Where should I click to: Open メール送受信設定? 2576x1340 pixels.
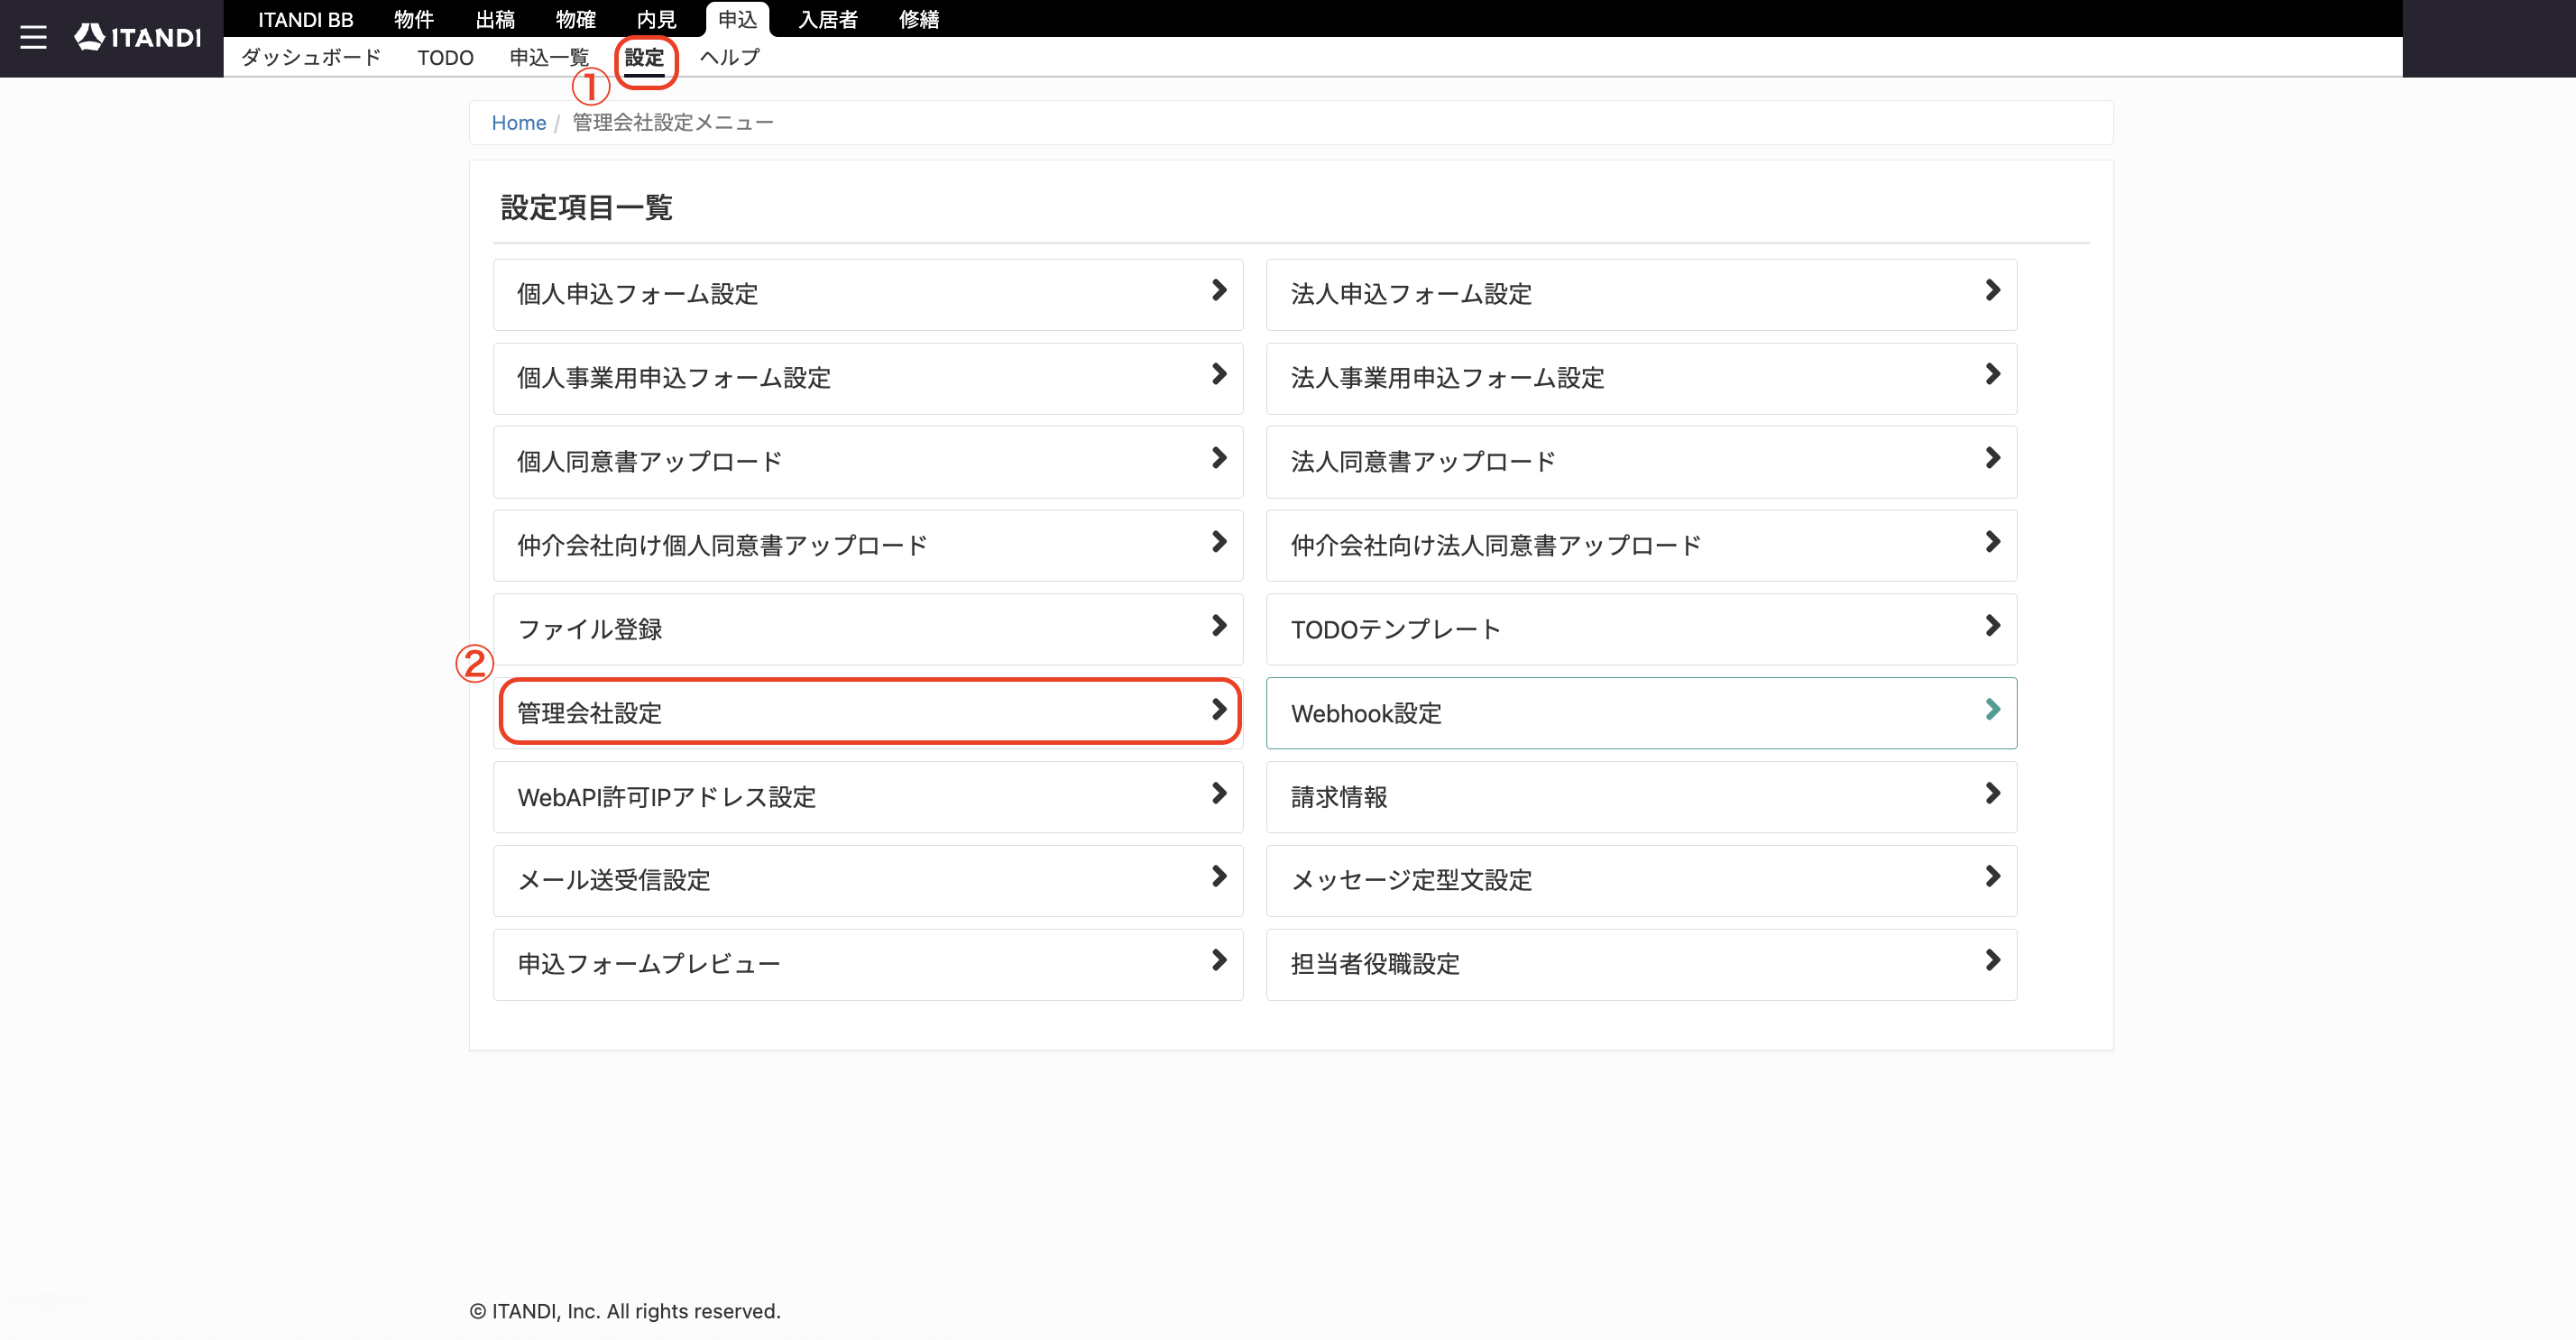pos(868,881)
